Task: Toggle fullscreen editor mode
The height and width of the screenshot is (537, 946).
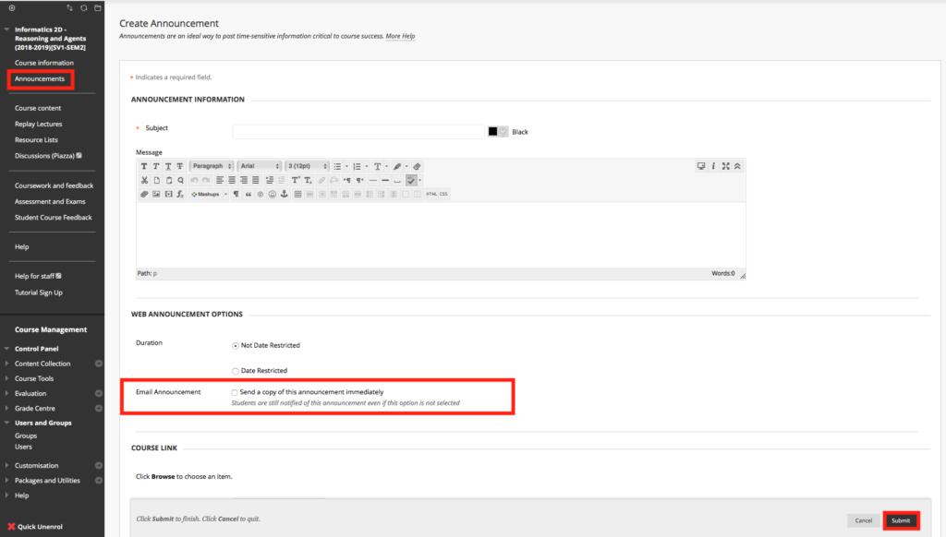Action: point(726,166)
